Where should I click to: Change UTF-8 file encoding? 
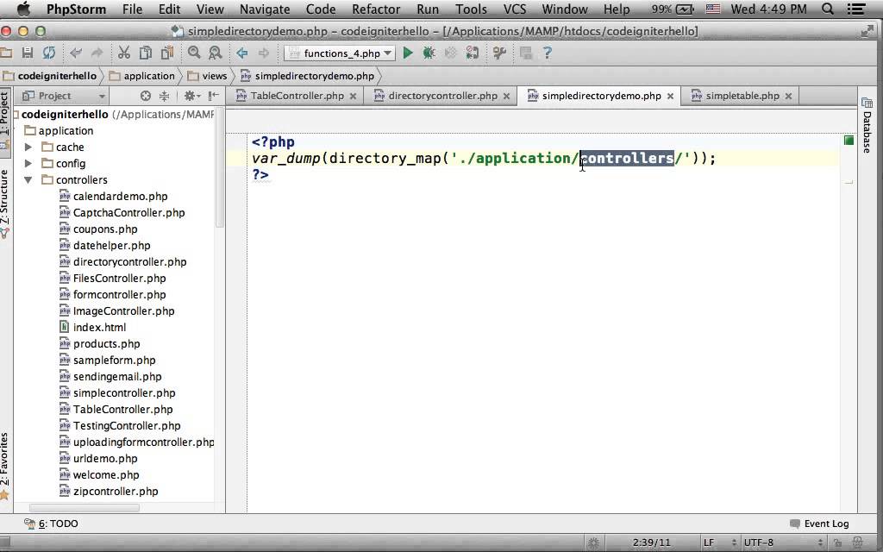point(783,543)
